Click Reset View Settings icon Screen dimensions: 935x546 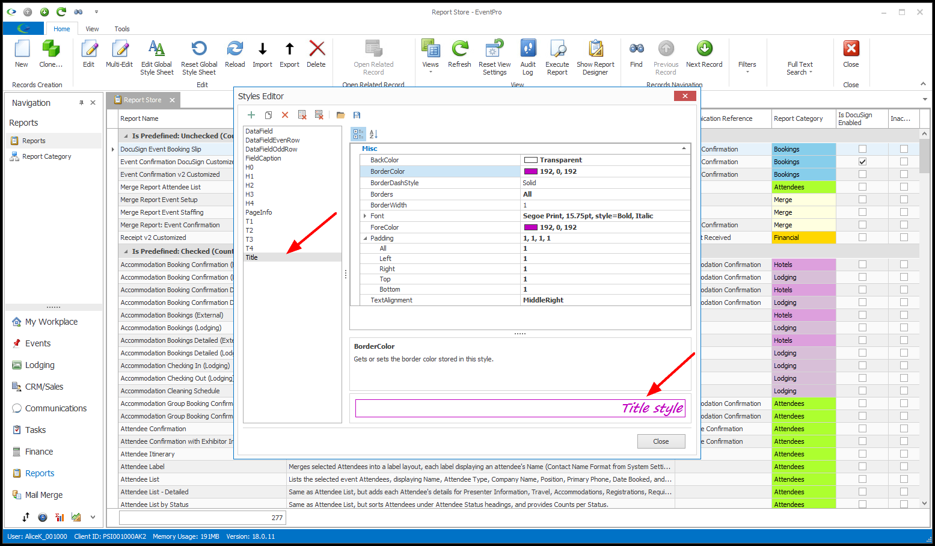(x=495, y=49)
